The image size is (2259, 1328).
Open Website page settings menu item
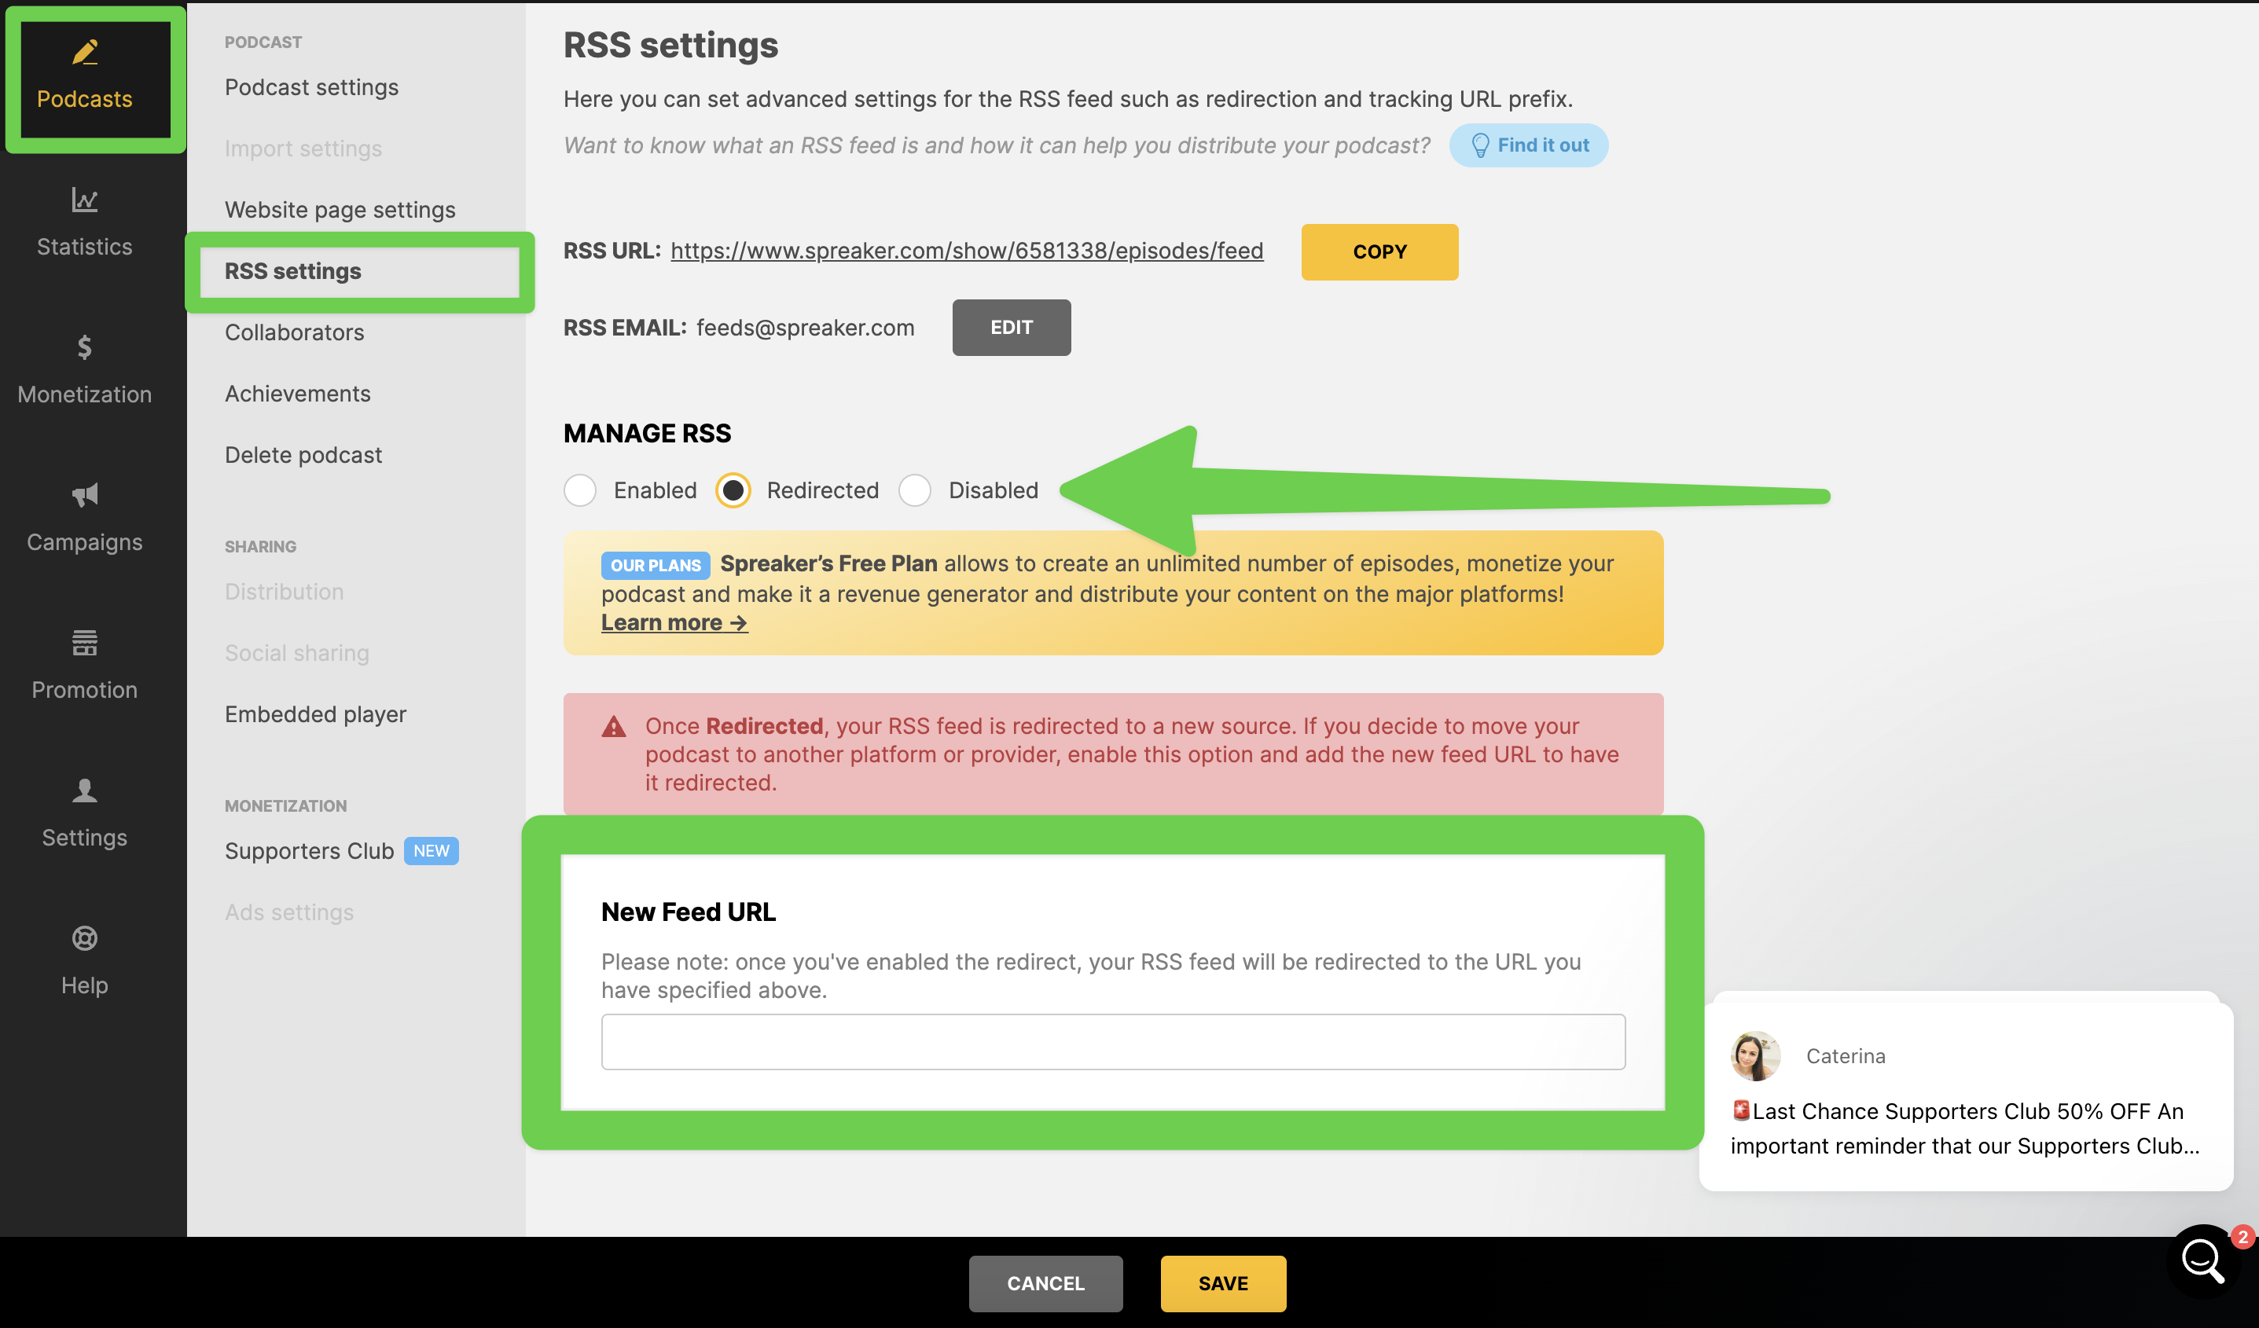coord(340,210)
